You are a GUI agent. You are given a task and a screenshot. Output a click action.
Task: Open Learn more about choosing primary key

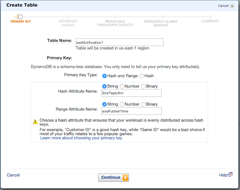[81, 138]
